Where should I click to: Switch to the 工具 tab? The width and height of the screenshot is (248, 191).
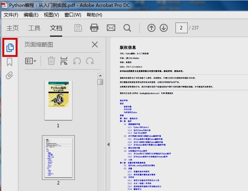coord(34,28)
